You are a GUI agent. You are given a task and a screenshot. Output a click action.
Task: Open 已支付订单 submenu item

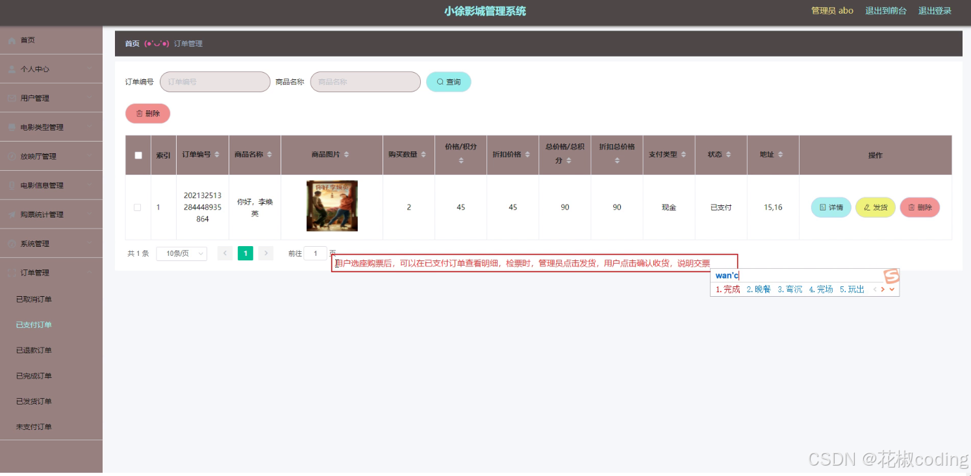coord(34,325)
